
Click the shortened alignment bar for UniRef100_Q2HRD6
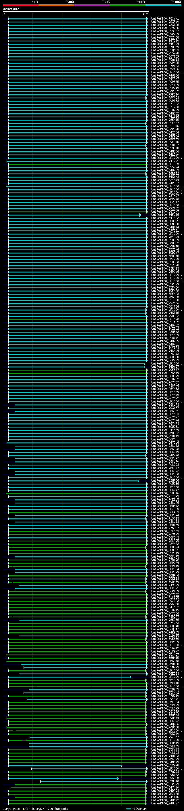coord(72,481)
